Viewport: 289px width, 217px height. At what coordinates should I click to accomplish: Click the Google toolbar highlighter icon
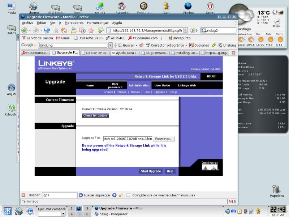pyautogui.click(x=214, y=45)
